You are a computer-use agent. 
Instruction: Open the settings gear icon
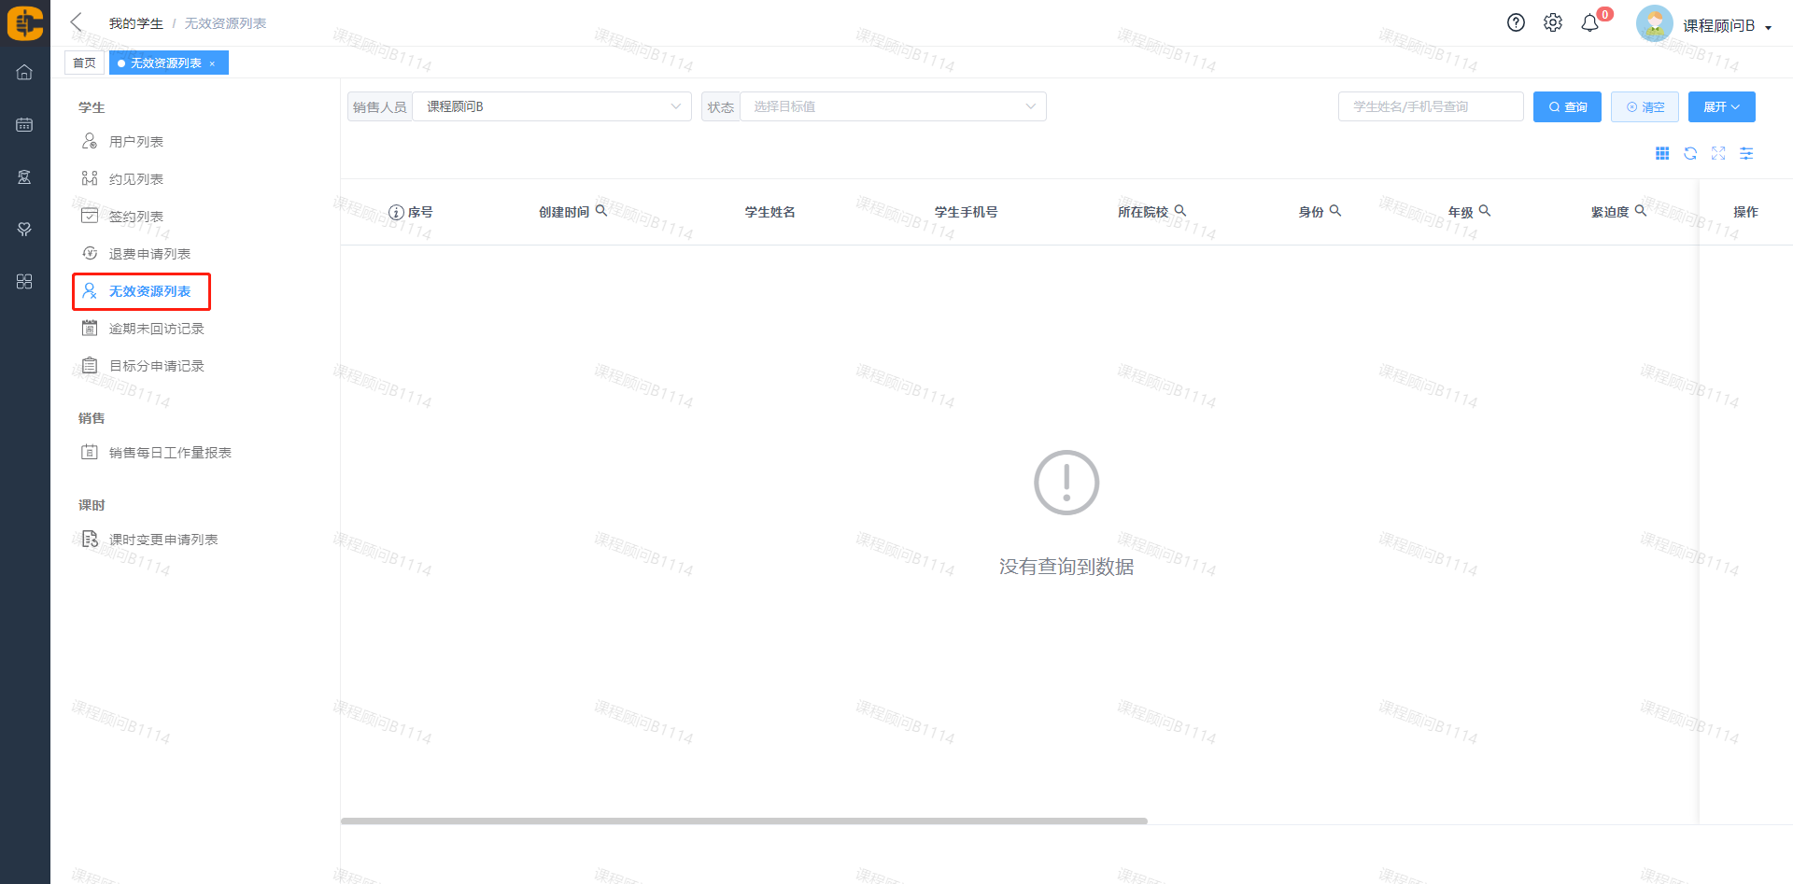[x=1552, y=23]
